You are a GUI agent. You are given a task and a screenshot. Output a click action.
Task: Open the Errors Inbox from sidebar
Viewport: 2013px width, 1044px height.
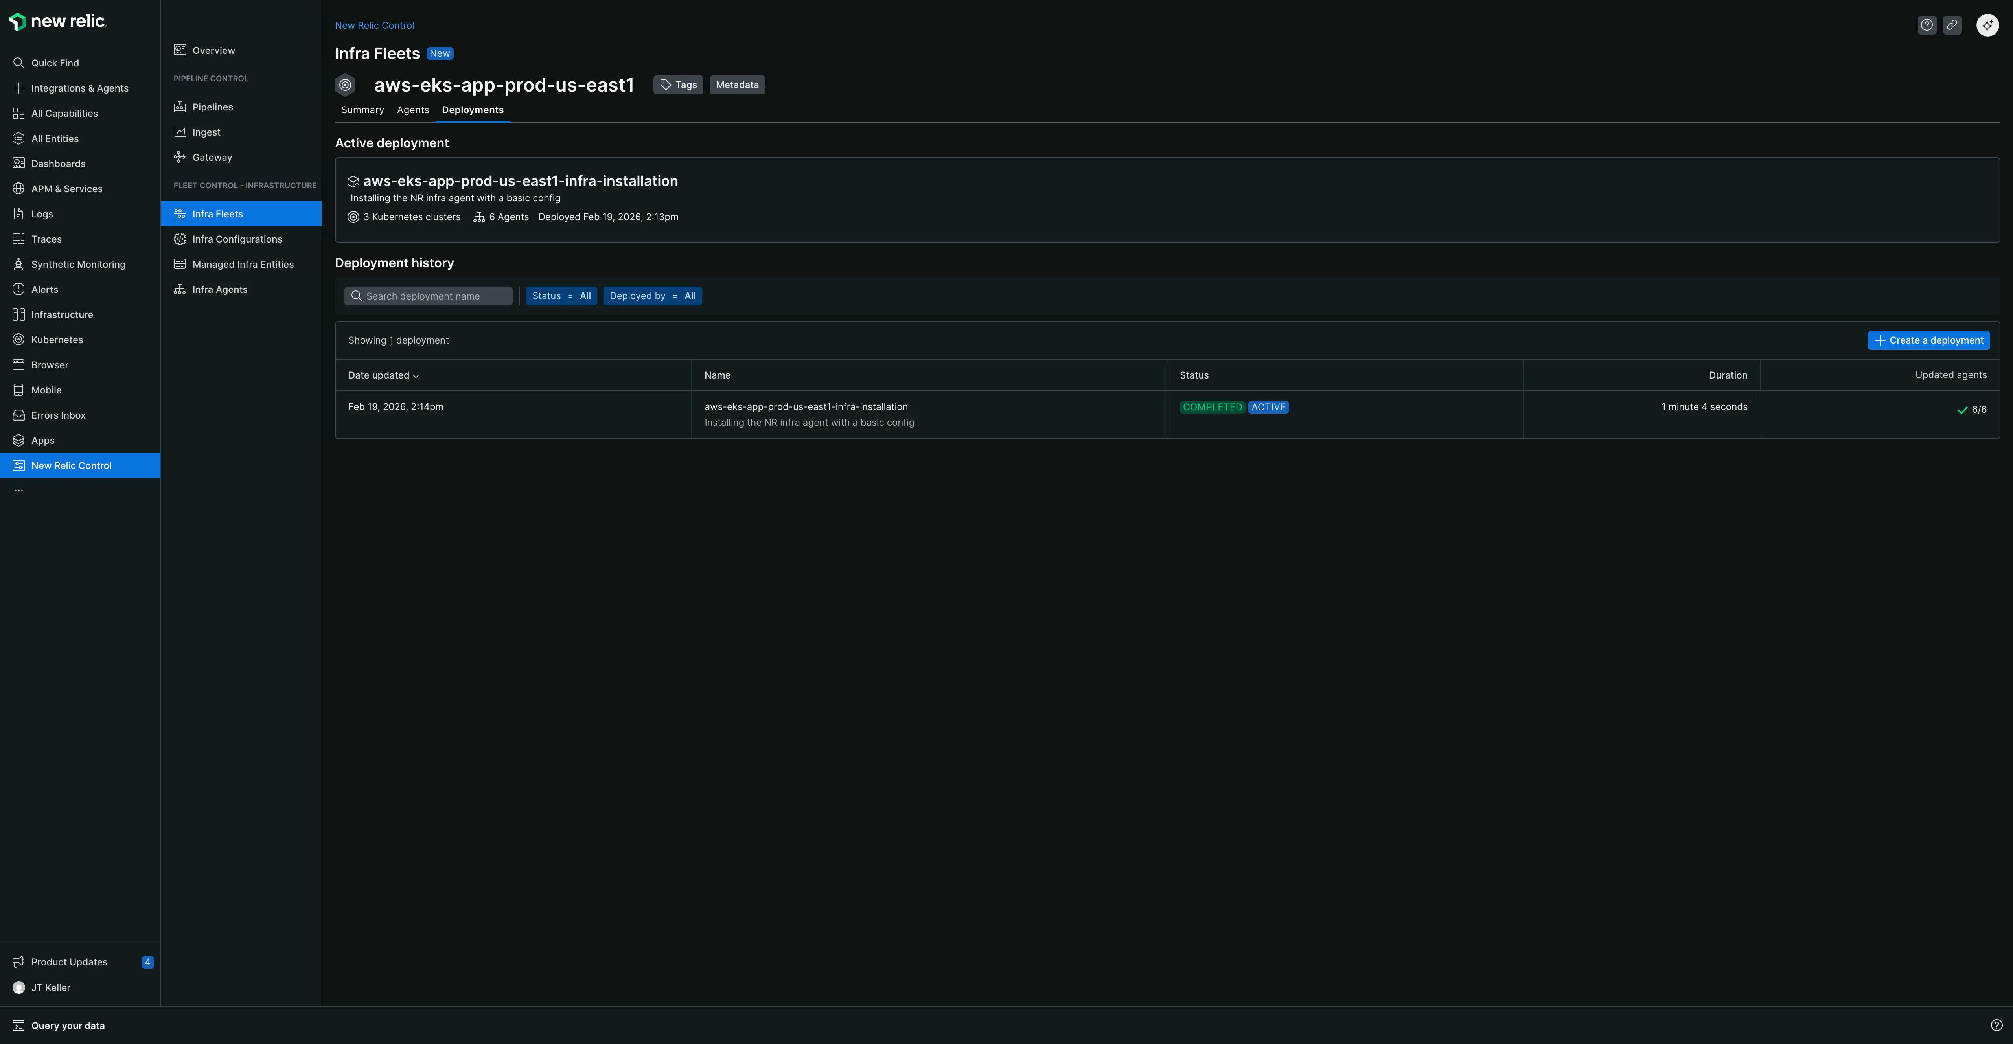point(59,415)
